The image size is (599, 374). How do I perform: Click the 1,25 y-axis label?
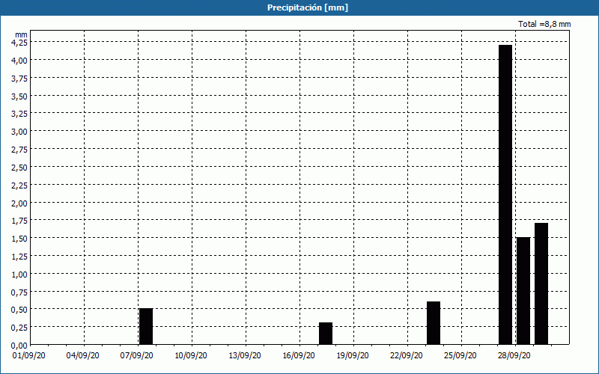[19, 257]
